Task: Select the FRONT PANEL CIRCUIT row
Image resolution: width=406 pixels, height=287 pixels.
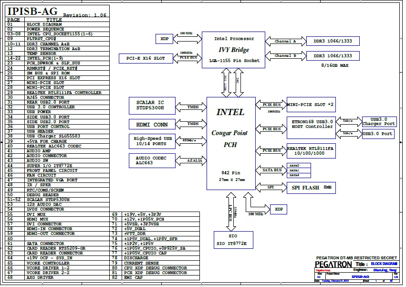Action: 57,170
